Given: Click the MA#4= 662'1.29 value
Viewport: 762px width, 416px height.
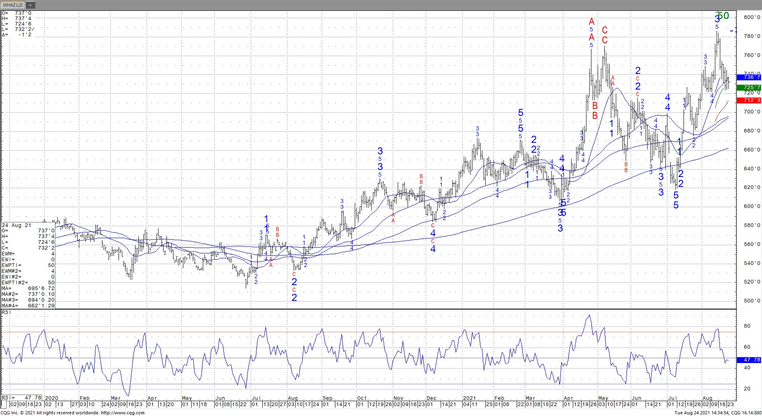Looking at the screenshot, I should point(28,306).
